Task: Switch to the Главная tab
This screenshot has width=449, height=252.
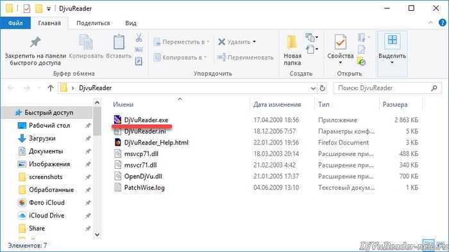Action: click(49, 23)
